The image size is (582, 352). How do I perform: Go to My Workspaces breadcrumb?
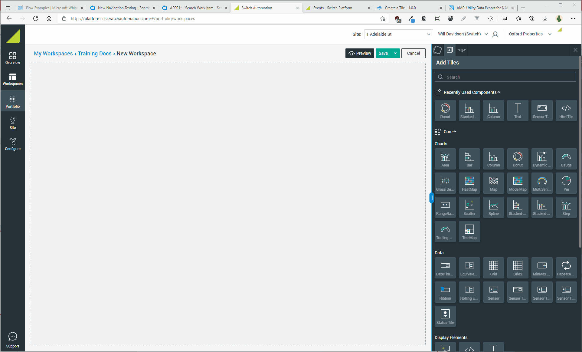(53, 54)
